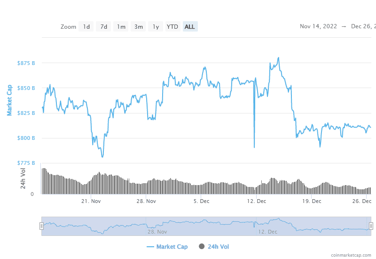
Task: Toggle 24h Vol series in legend
Action: pos(218,246)
